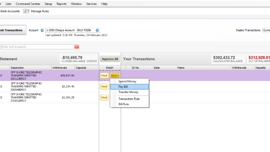Open the Help menu
This screenshot has width=270, height=152.
[x=104, y=4]
